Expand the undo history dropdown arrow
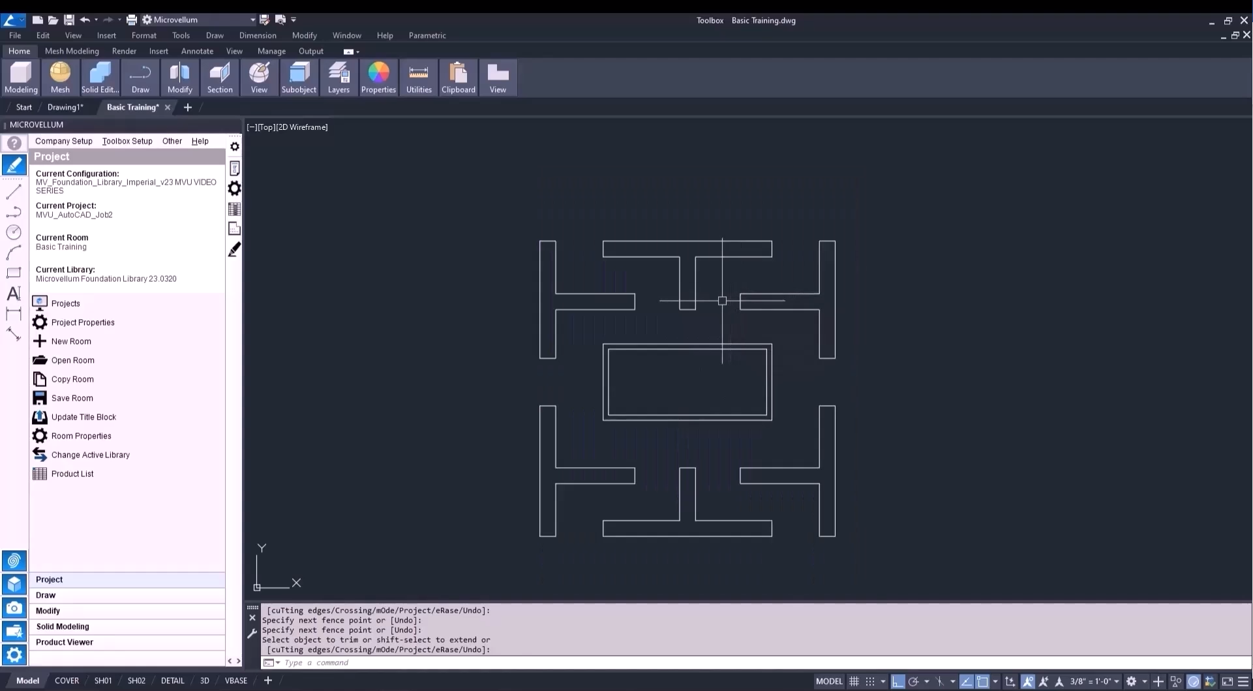The width and height of the screenshot is (1253, 691). [97, 20]
